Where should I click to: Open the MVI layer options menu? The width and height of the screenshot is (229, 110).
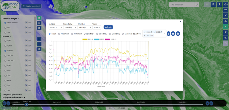(x=30, y=86)
